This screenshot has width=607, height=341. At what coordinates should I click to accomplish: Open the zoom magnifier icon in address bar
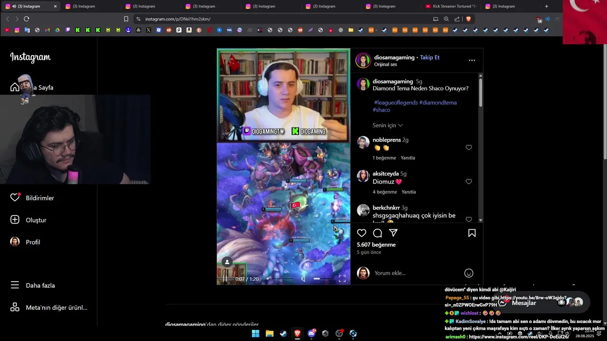(446, 19)
